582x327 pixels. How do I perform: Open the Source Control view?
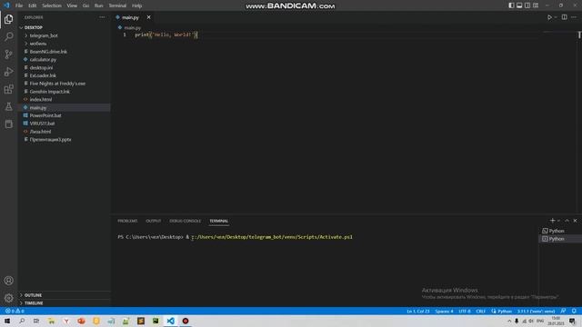click(x=8, y=54)
